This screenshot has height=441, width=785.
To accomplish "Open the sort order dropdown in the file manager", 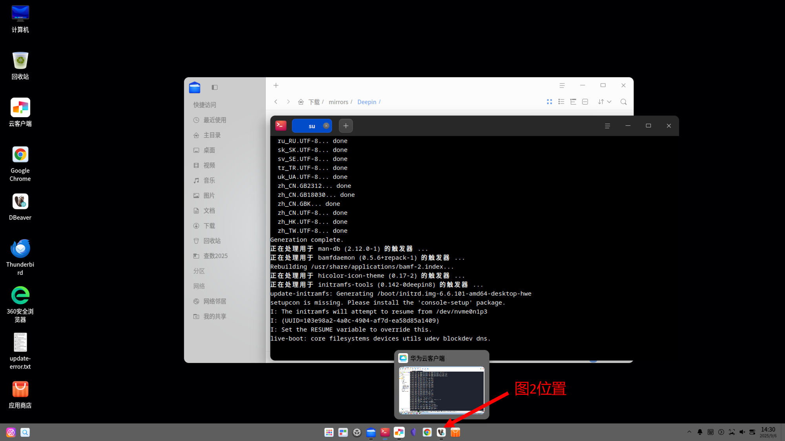I will tap(604, 102).
